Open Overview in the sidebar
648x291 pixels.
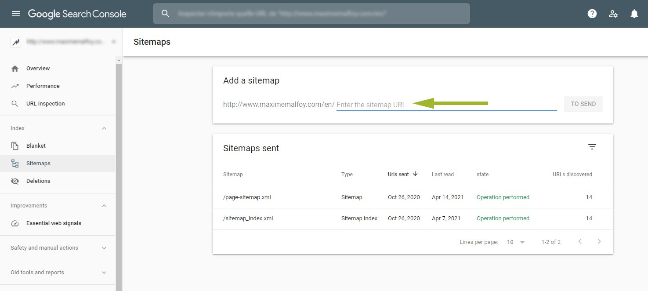(38, 69)
